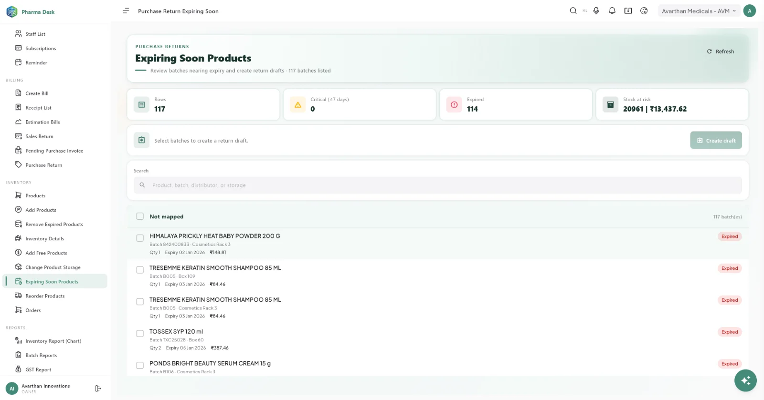The image size is (764, 400).
Task: Open the theme palette icon
Action: 644,11
